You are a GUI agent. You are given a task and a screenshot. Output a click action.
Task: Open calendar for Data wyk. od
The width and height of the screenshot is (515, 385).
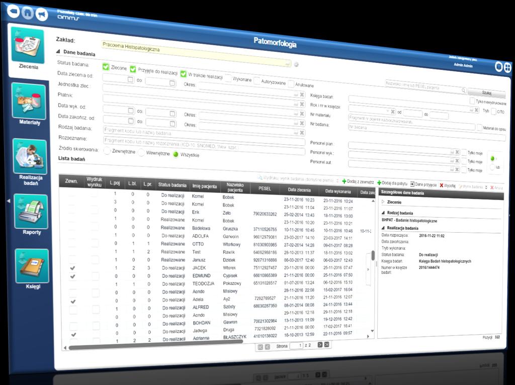click(x=131, y=110)
